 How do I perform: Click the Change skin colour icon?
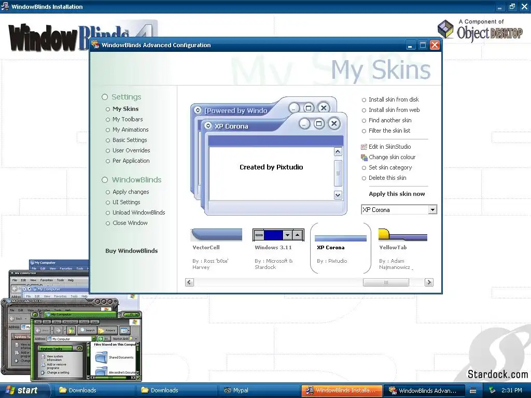364,158
